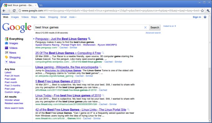The width and height of the screenshot is (212, 123).
Task: Go back with the browser back arrow
Action: point(4,11)
